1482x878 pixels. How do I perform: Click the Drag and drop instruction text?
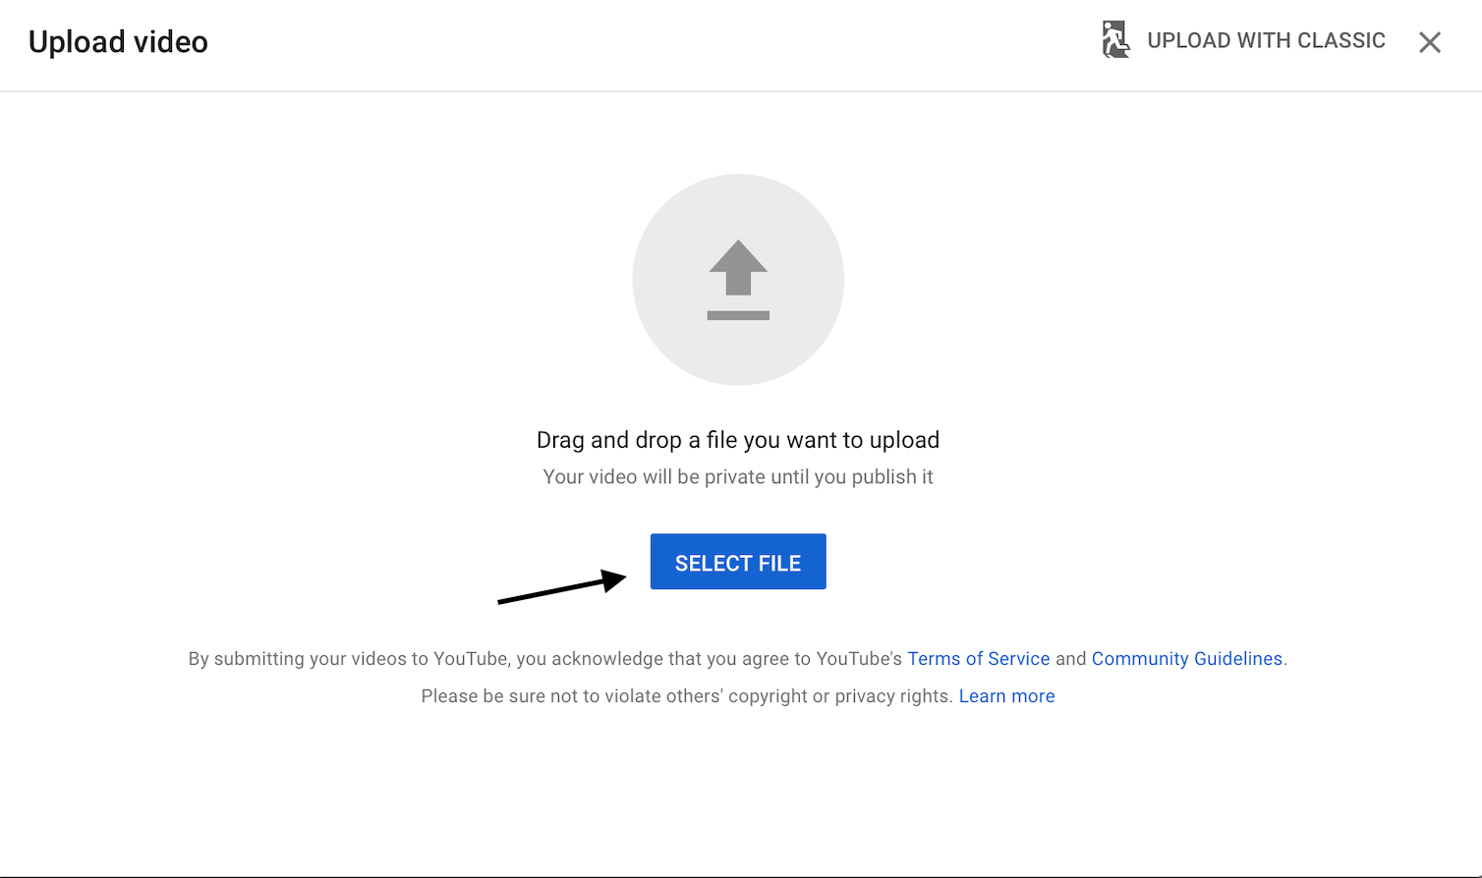point(737,440)
